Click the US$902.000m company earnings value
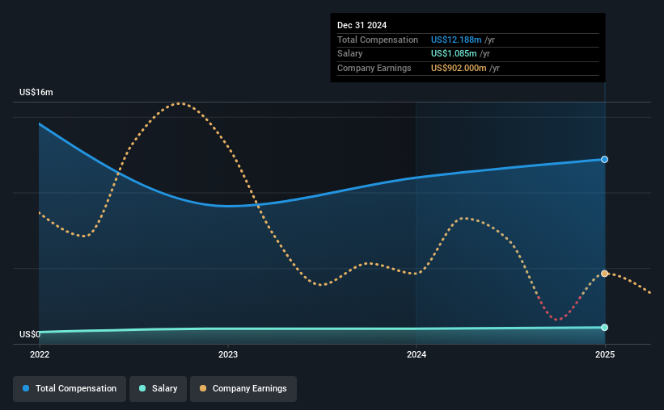Viewport: 664px width, 410px height. 459,68
